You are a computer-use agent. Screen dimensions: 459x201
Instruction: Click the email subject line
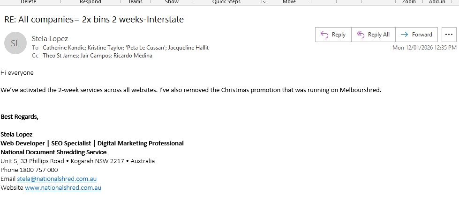pyautogui.click(x=94, y=20)
